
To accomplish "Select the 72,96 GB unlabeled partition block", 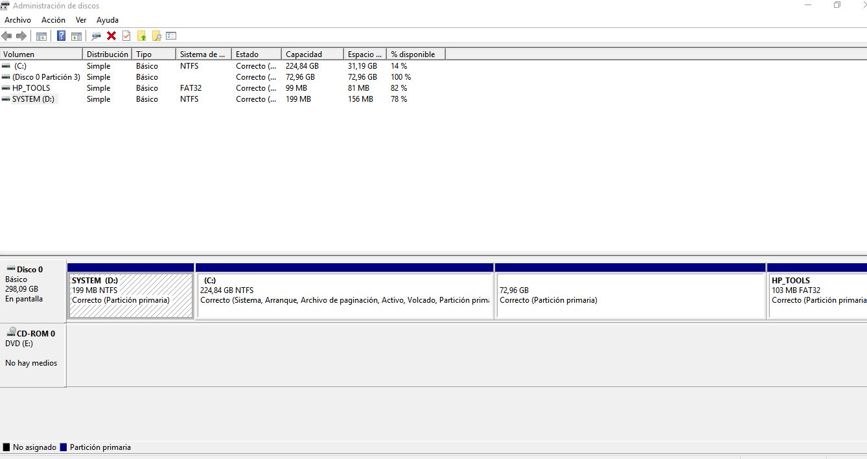I will pyautogui.click(x=630, y=296).
